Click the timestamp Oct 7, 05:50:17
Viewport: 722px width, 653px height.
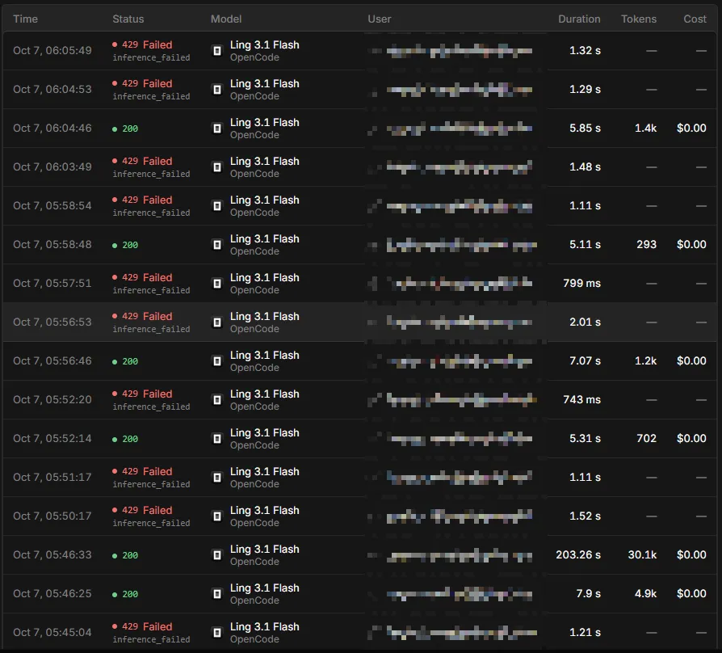coord(52,516)
